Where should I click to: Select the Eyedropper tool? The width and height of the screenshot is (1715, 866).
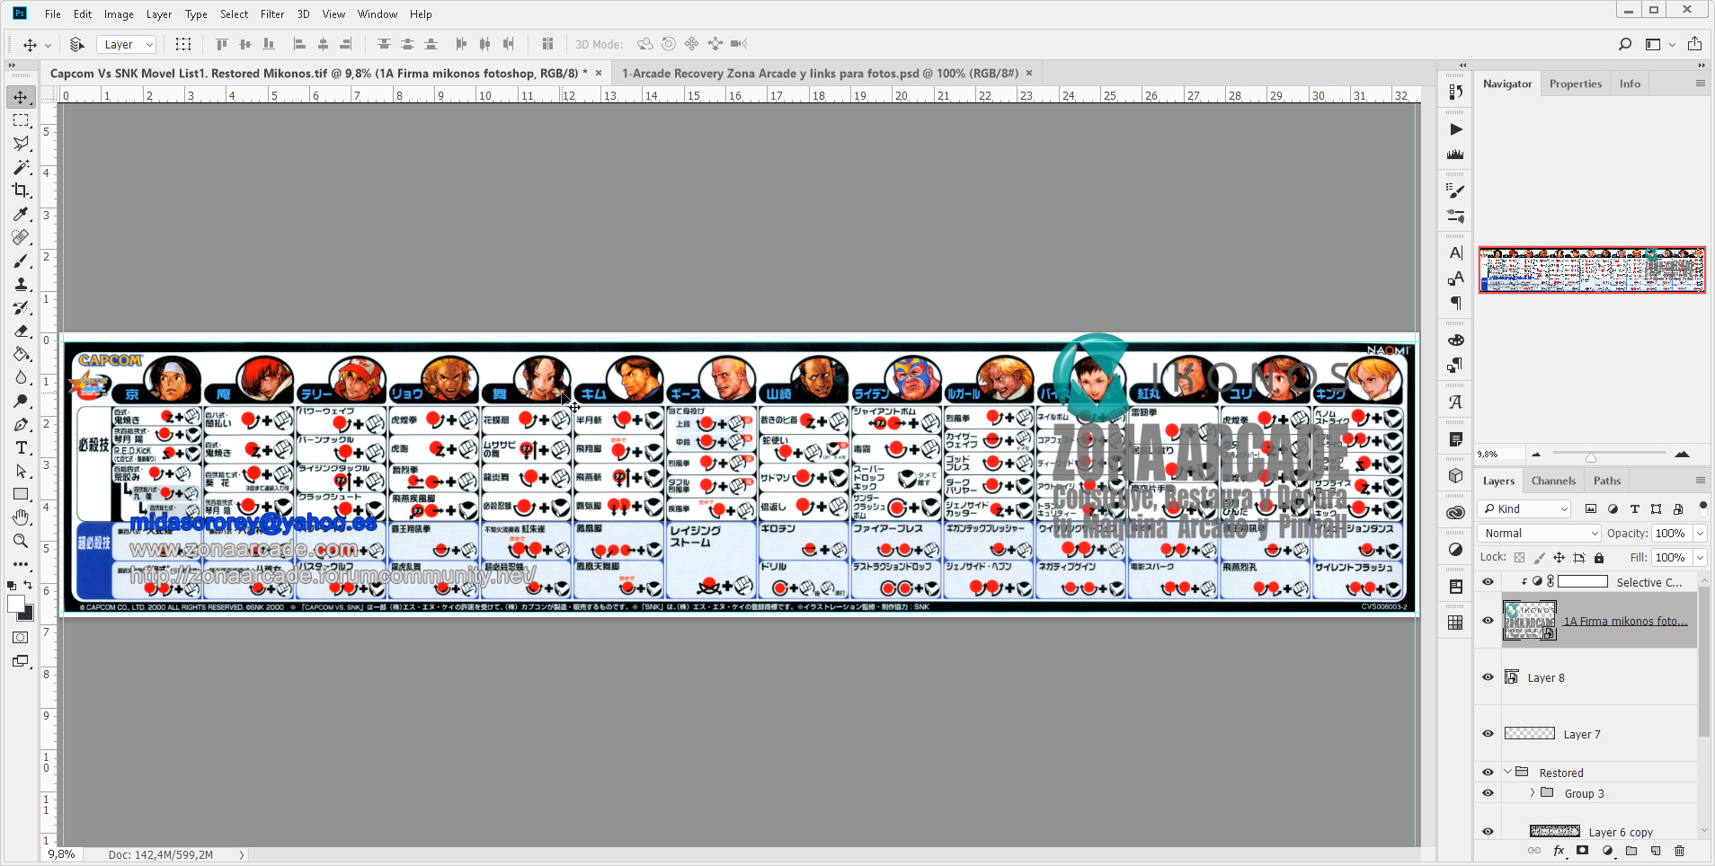[21, 214]
